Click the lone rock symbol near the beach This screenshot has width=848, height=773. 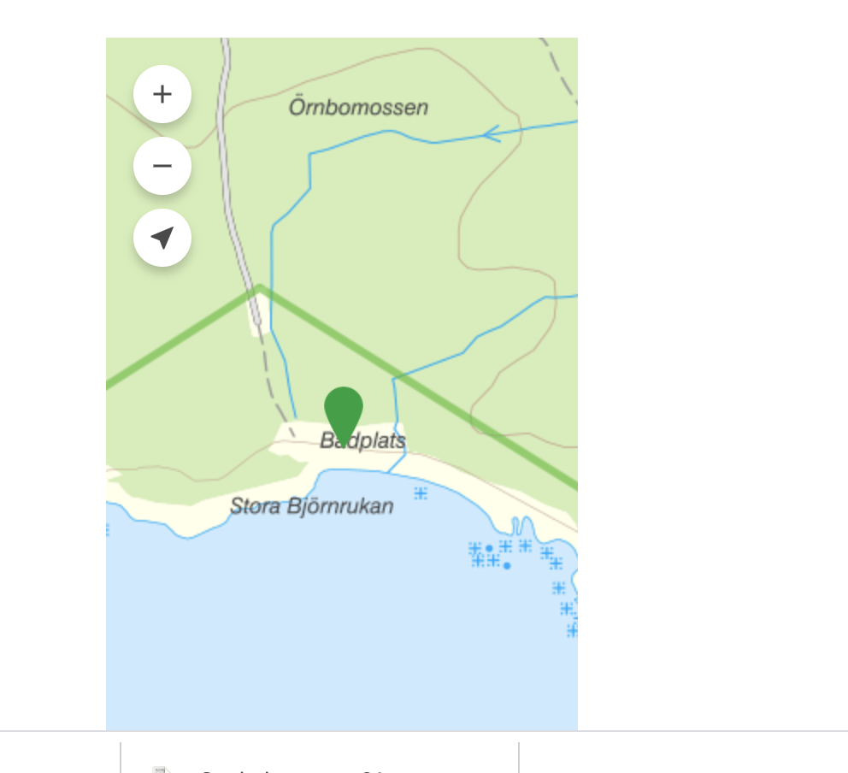tap(421, 493)
